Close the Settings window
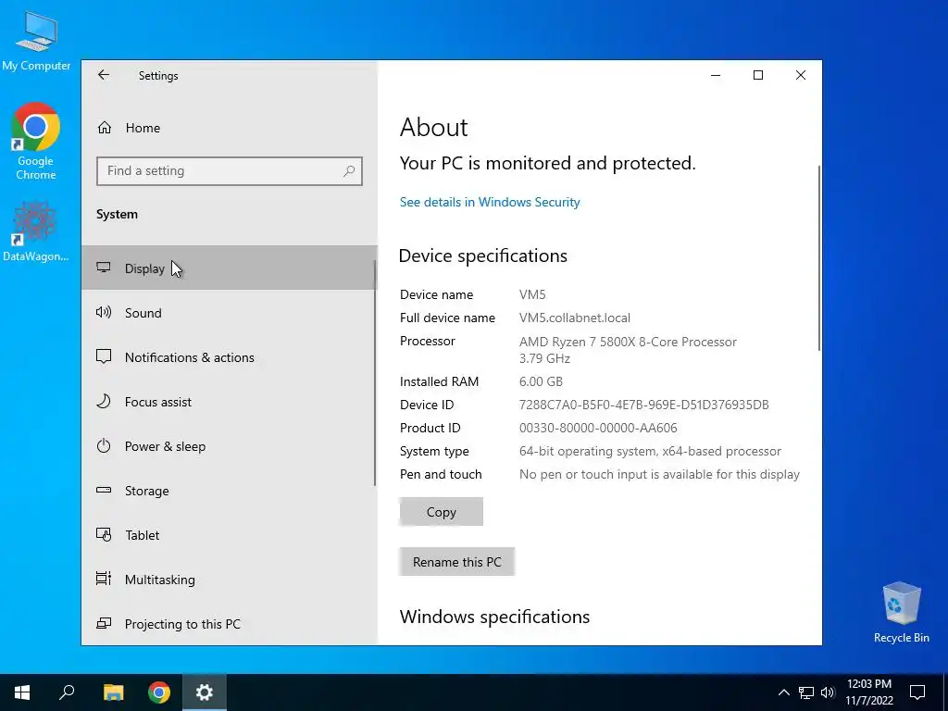 click(x=801, y=75)
